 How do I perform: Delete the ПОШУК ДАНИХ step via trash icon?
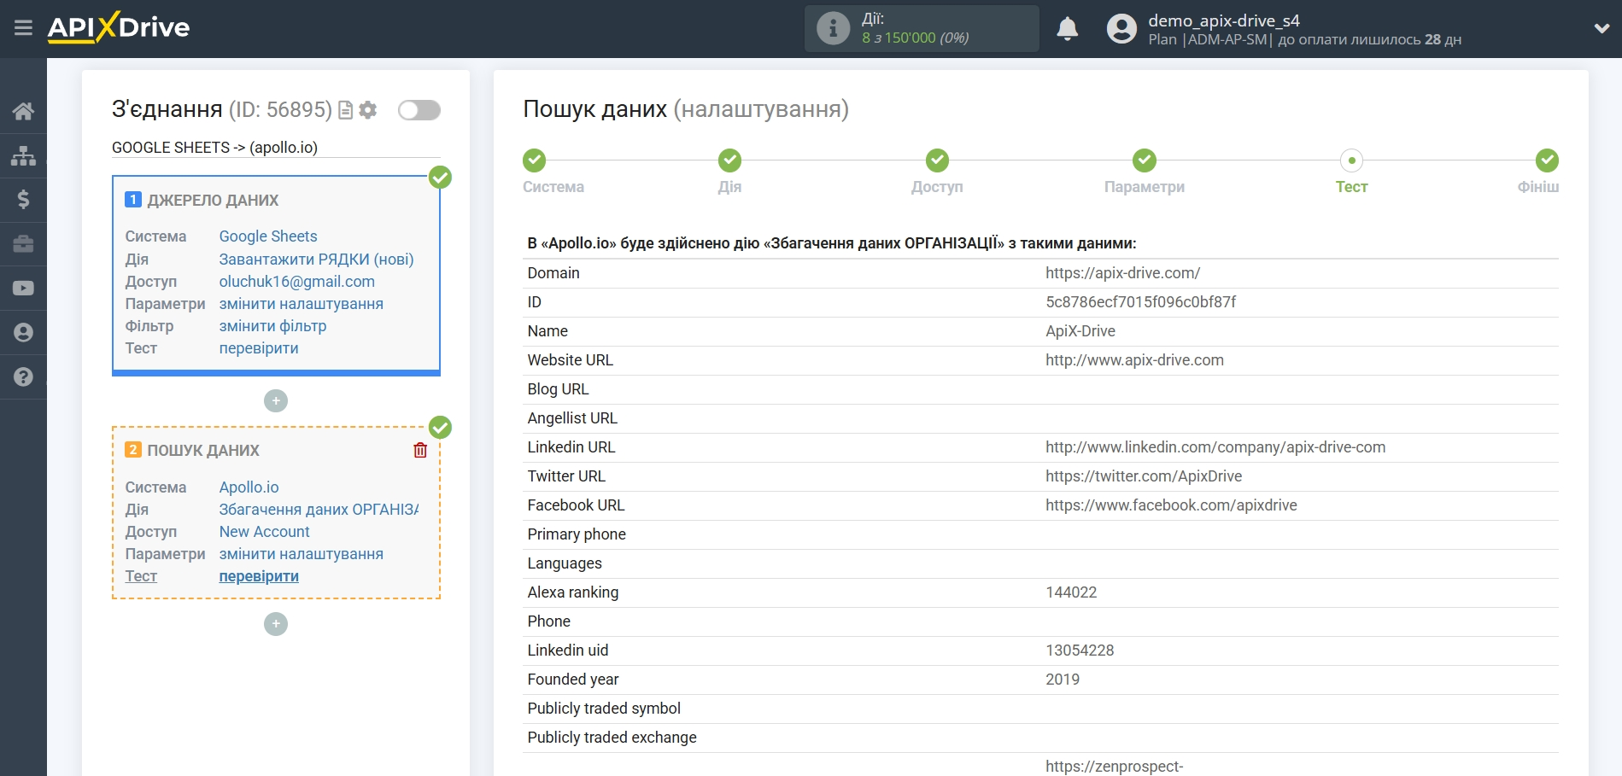coord(419,450)
